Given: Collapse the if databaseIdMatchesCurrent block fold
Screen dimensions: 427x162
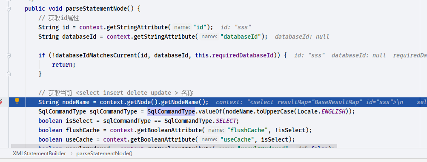Looking at the screenshot, I should click(x=9, y=56).
